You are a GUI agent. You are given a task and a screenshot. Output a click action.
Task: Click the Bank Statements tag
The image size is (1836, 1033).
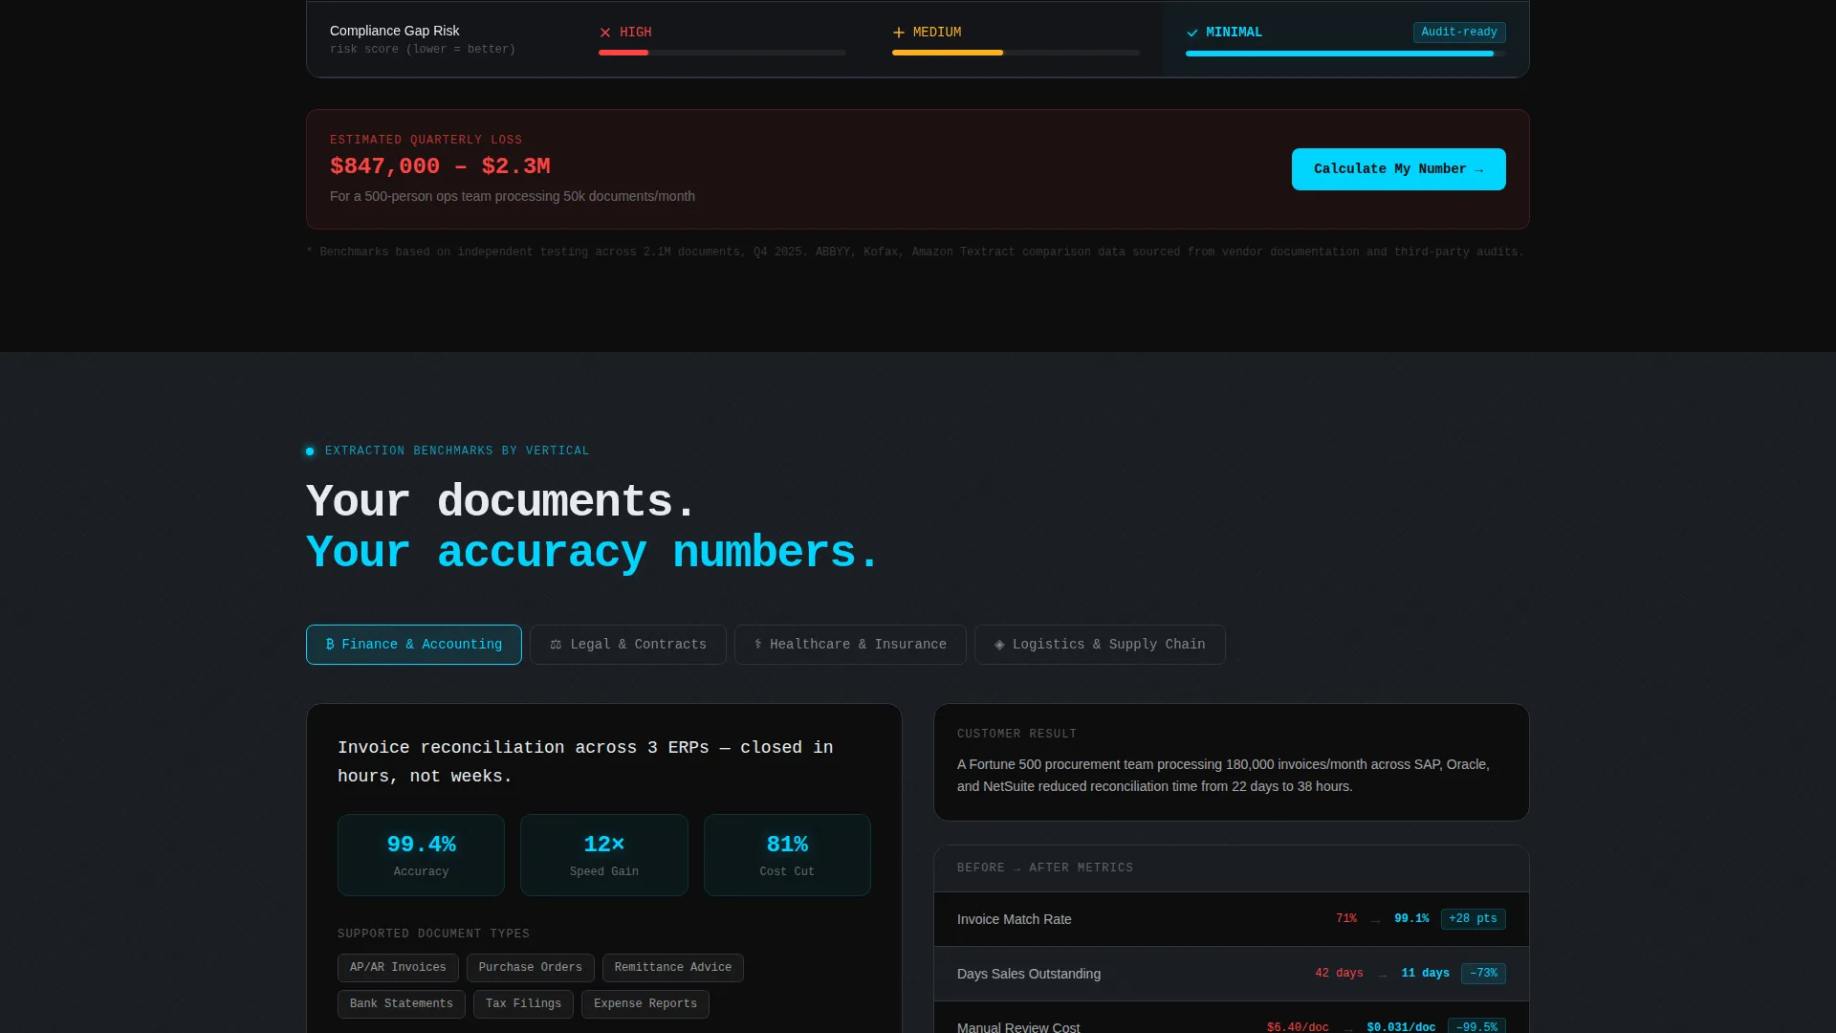point(402,1004)
